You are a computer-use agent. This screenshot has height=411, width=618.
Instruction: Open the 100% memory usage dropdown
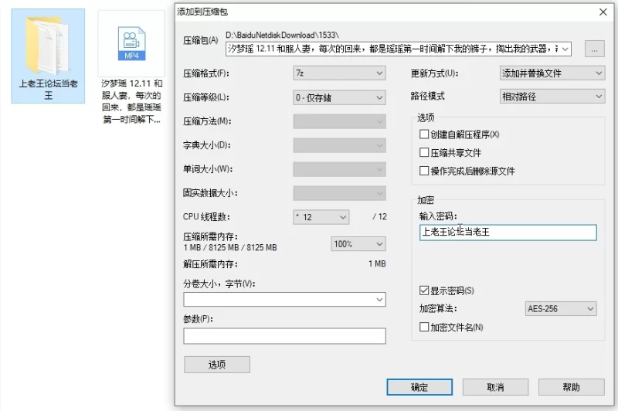tap(358, 244)
